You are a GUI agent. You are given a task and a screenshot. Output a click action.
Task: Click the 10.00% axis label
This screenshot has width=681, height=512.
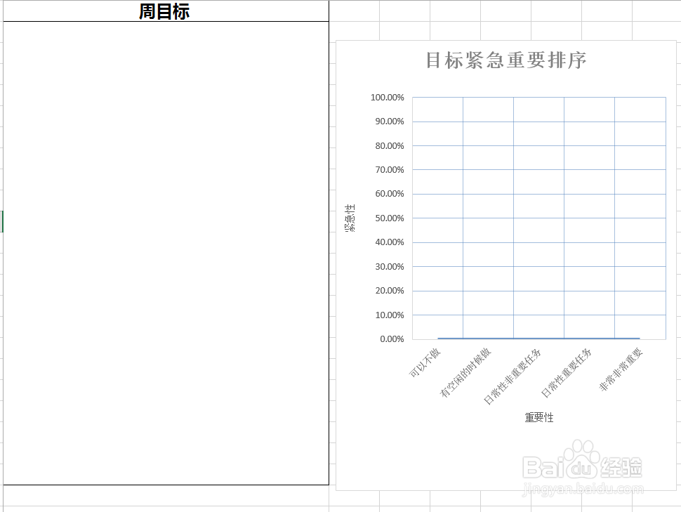[x=390, y=315]
